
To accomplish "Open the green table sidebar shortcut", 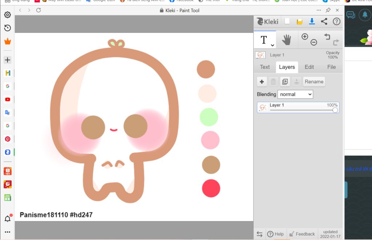I will click(8, 197).
